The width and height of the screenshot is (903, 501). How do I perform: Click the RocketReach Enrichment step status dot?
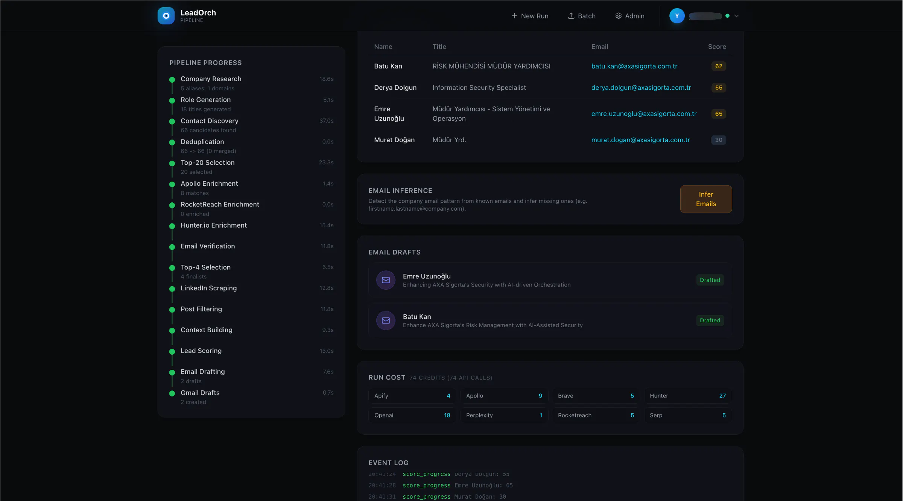coord(172,205)
